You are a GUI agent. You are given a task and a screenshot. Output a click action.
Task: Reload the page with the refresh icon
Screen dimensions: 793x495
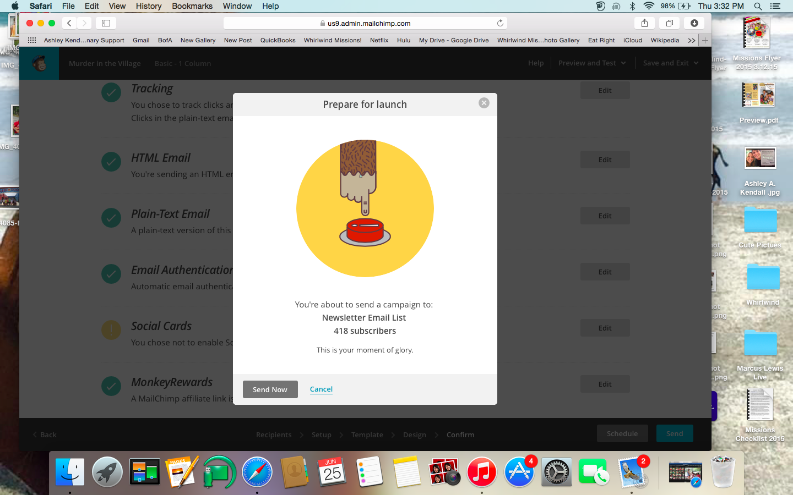(x=500, y=23)
